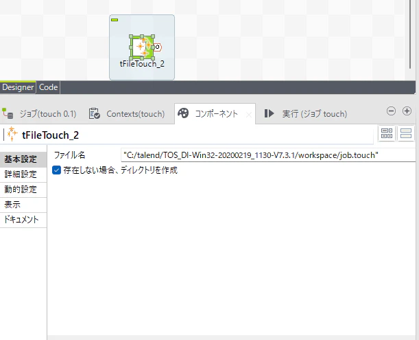Image resolution: width=419 pixels, height=340 pixels.
Task: Uncheck 存在しない場合、ディレクトリを作成 checkbox
Action: pyautogui.click(x=56, y=170)
